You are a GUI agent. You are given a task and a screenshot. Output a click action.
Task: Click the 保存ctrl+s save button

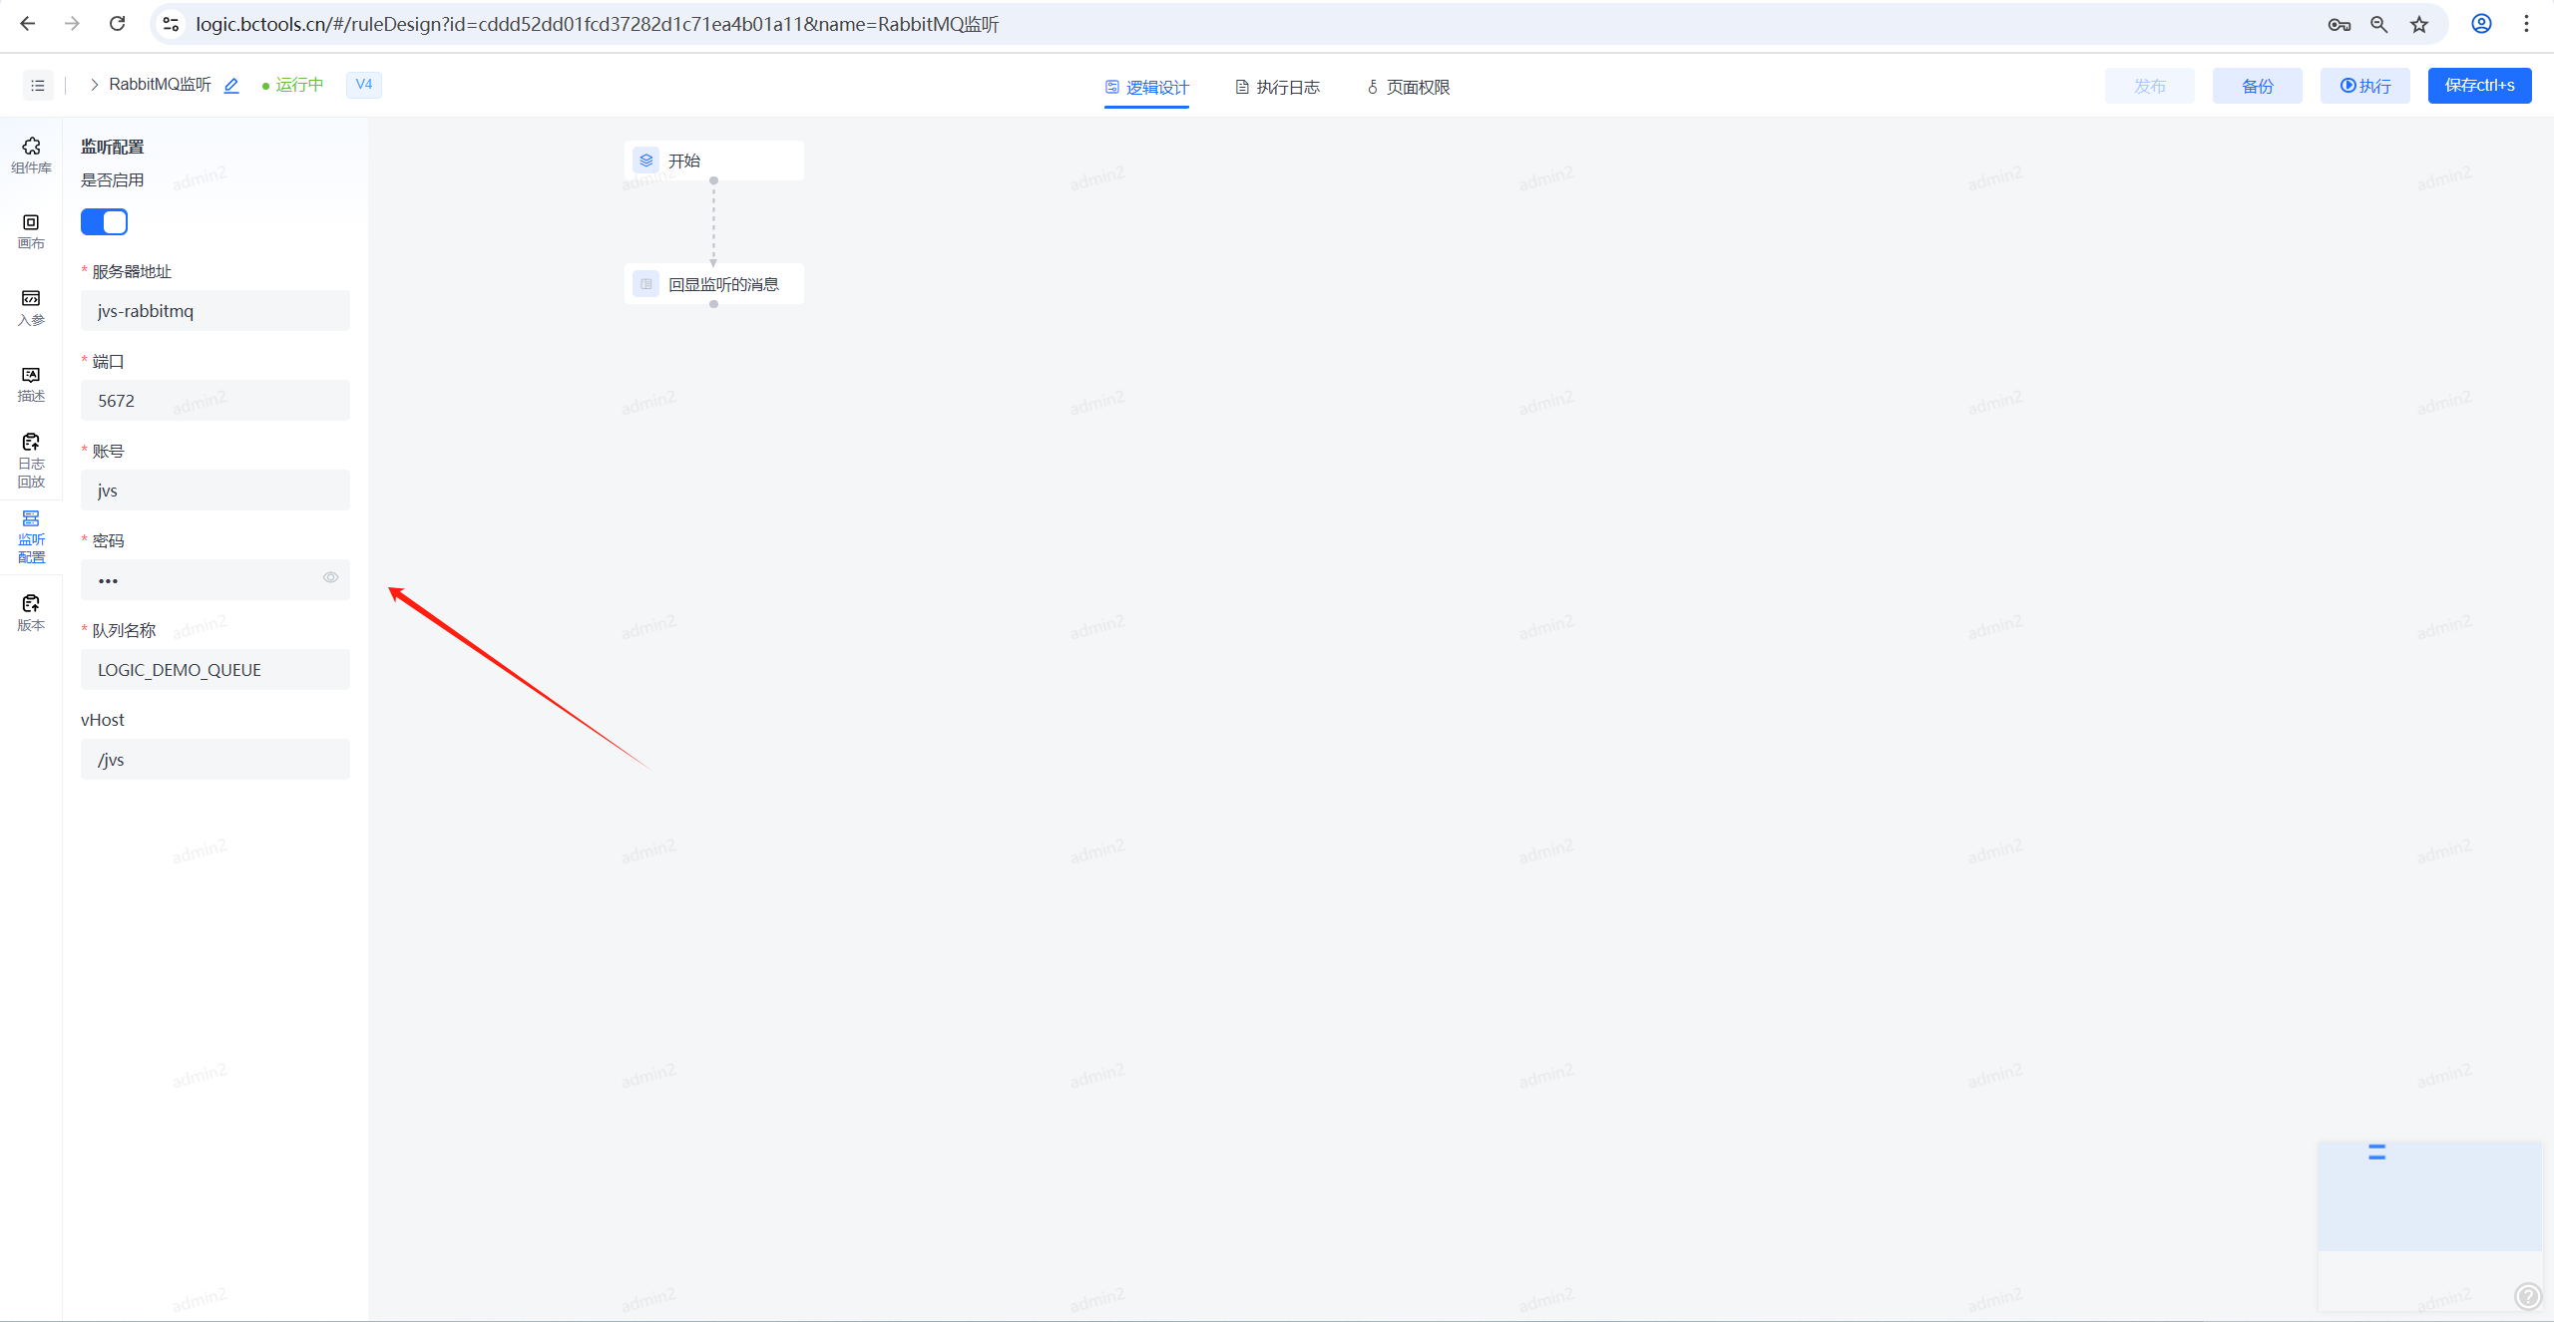pyautogui.click(x=2478, y=86)
